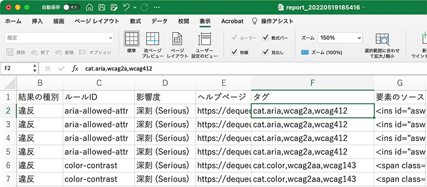Open the ホーム ribbon tab

[x=13, y=21]
